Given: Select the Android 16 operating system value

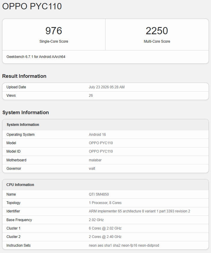Looking at the screenshot, I should tap(97, 134).
